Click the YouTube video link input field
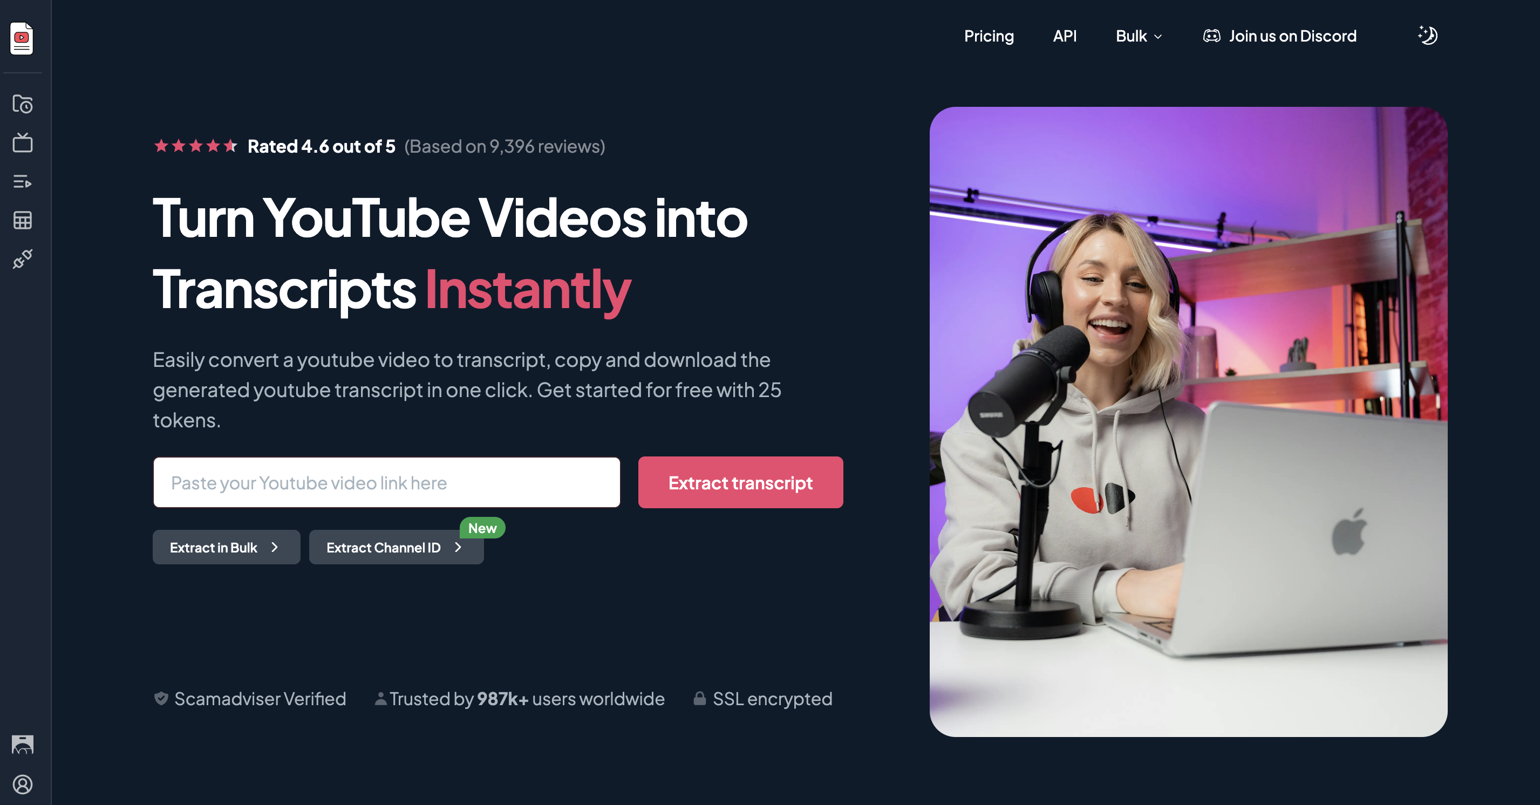Screen dimensions: 1540x805 coord(386,483)
